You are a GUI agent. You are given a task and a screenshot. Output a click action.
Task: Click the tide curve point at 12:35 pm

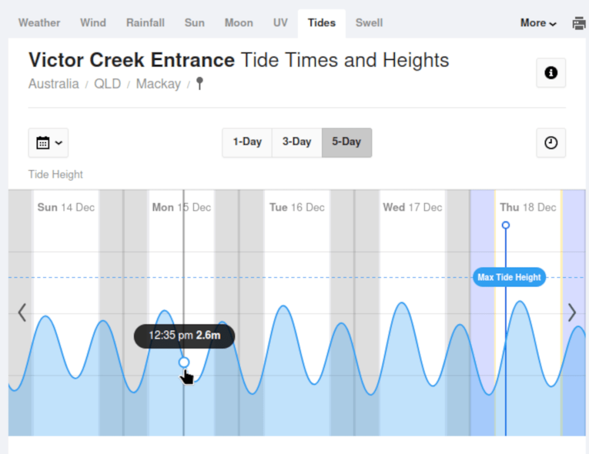[184, 362]
